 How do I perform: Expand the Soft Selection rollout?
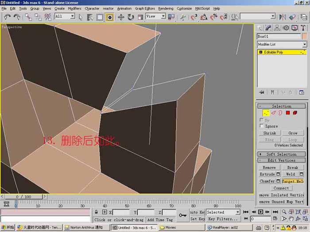click(282, 154)
